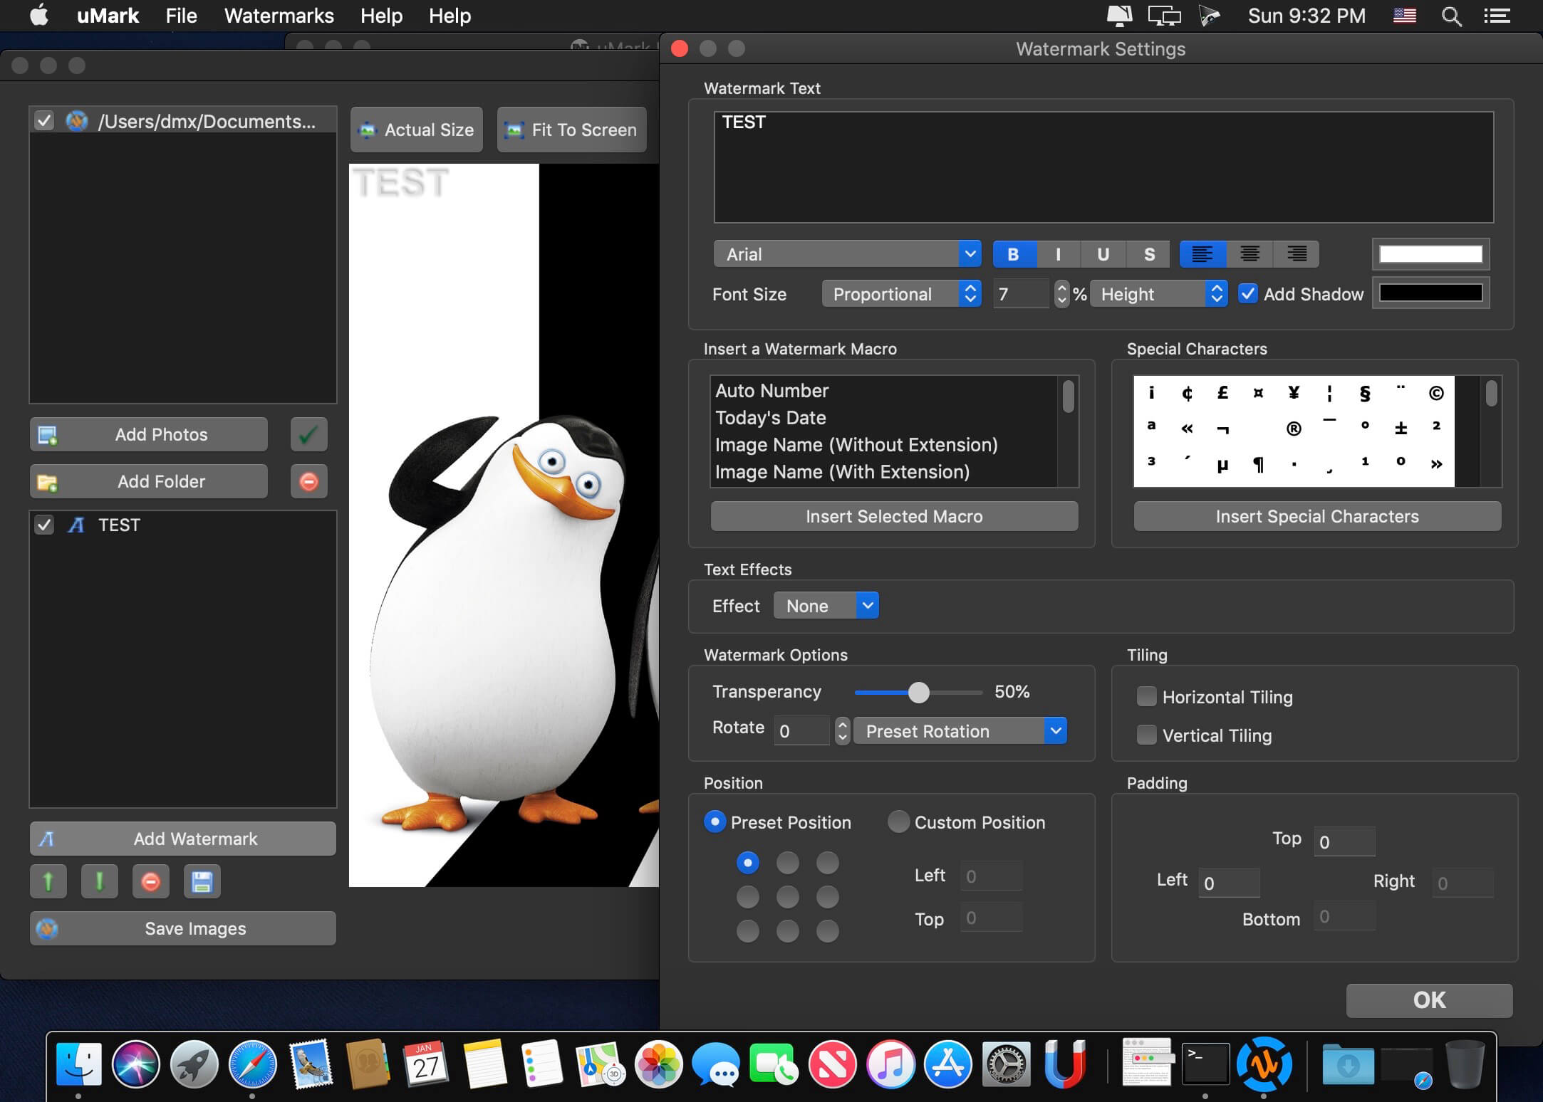Click the black shadow color swatch
This screenshot has height=1102, width=1543.
tap(1430, 293)
